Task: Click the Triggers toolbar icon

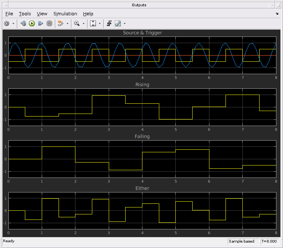Action: 109,23
